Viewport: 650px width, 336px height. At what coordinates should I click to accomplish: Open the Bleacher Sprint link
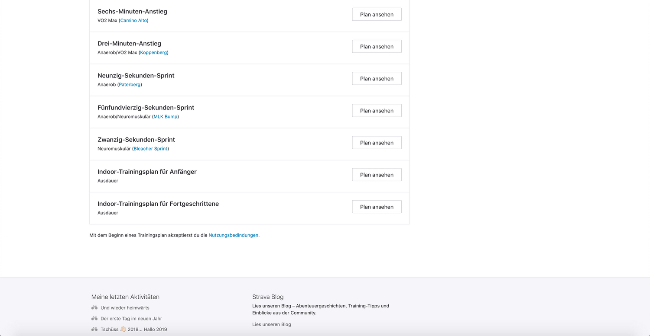(150, 148)
